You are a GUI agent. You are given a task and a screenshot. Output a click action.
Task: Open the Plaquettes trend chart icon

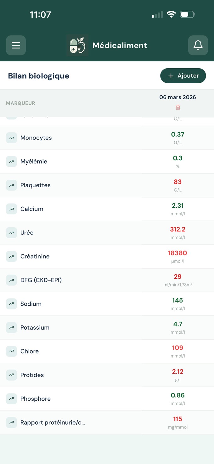pyautogui.click(x=11, y=185)
